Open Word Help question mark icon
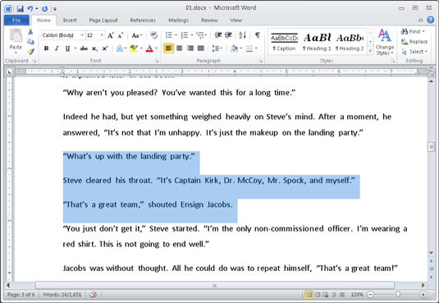 click(x=430, y=20)
